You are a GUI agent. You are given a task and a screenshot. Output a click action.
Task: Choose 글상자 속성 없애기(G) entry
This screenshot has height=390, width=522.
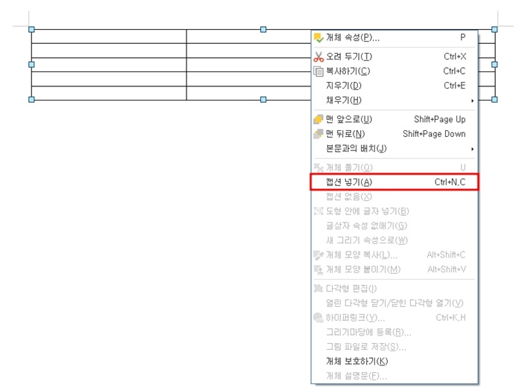(x=394, y=226)
